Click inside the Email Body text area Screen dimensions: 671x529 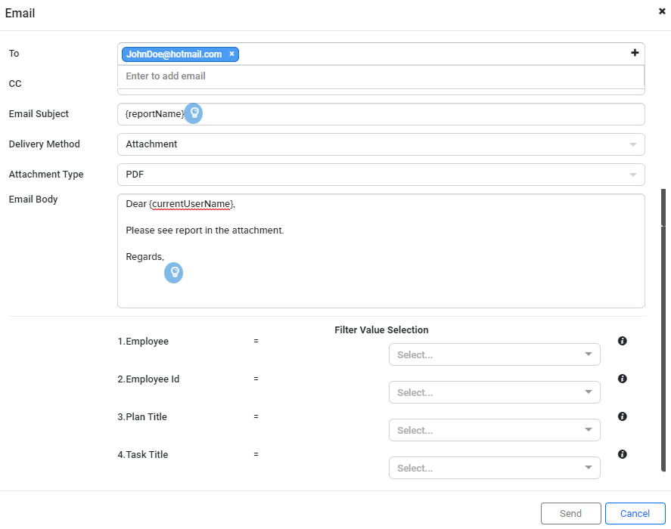click(381, 251)
